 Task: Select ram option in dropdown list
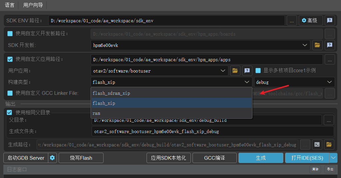coord(171,113)
